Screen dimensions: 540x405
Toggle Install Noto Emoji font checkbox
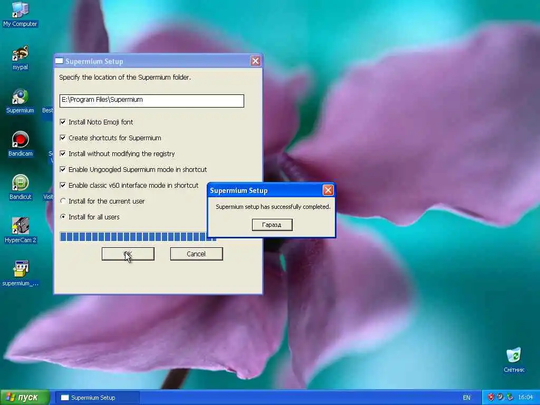pyautogui.click(x=63, y=122)
